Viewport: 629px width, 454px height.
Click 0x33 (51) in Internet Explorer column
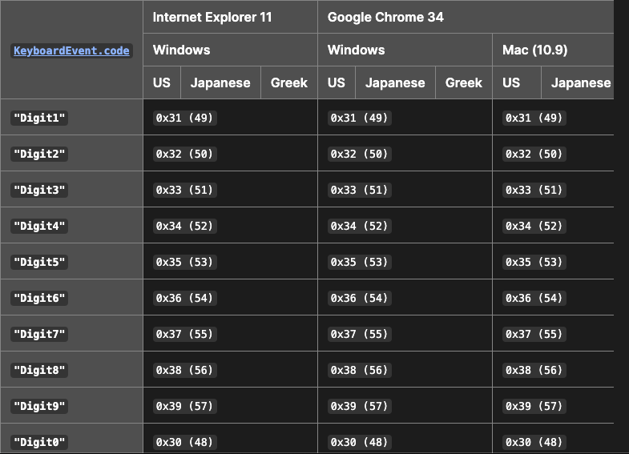pyautogui.click(x=185, y=191)
